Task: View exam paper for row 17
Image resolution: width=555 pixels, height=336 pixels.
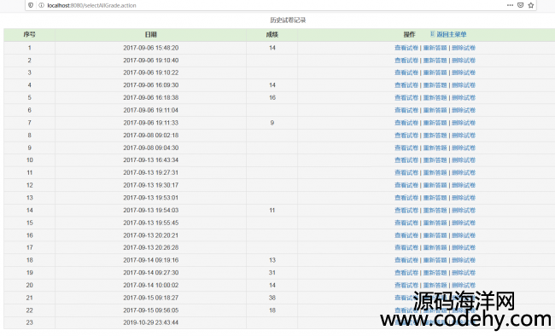Action: (406, 247)
